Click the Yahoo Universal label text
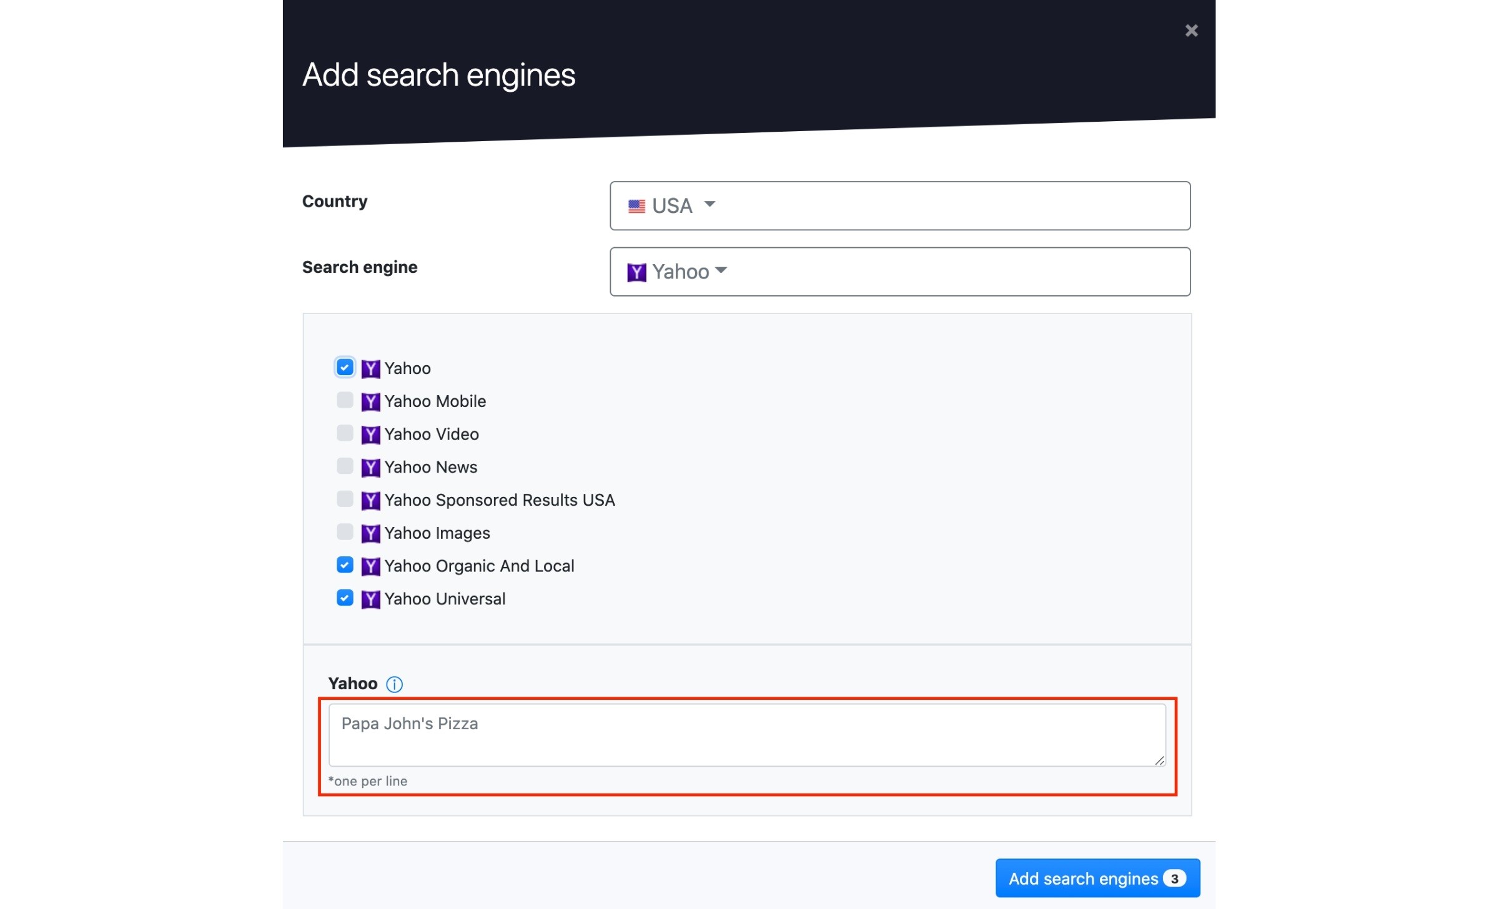Viewport: 1499px width, 909px height. [445, 599]
